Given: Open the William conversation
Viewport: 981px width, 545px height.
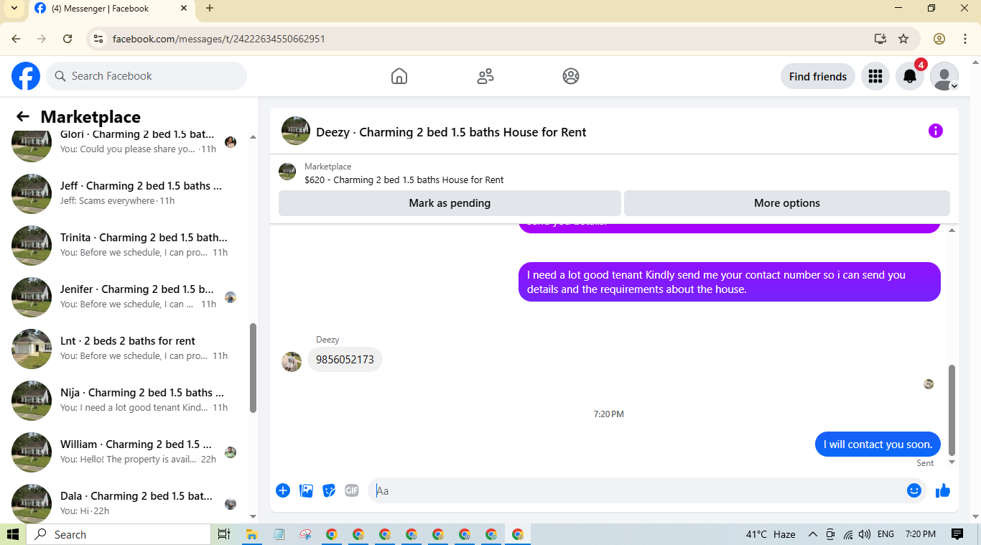Looking at the screenshot, I should pos(129,452).
